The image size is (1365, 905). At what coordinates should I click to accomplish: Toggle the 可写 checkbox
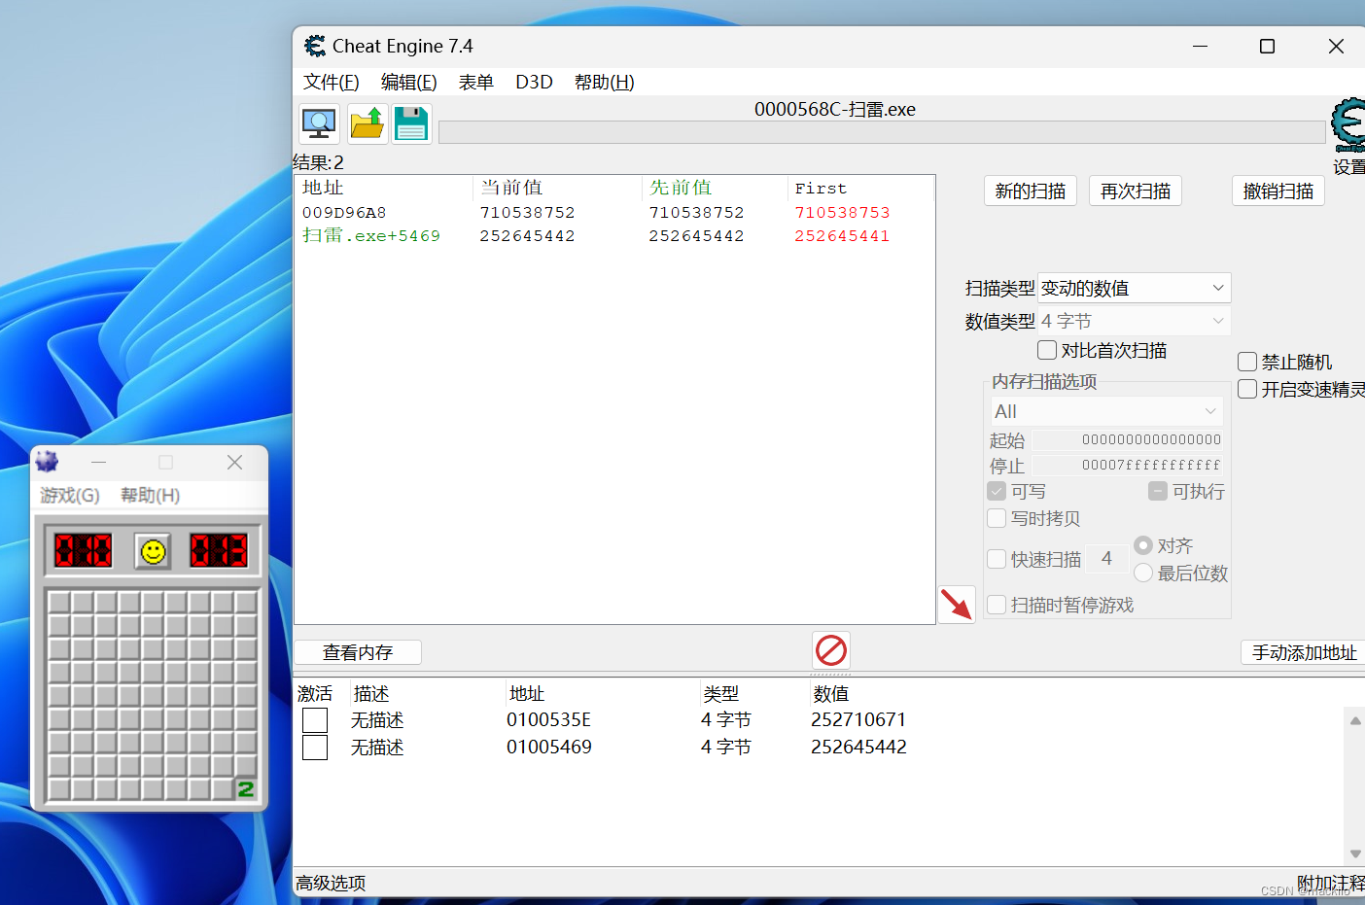pos(997,491)
